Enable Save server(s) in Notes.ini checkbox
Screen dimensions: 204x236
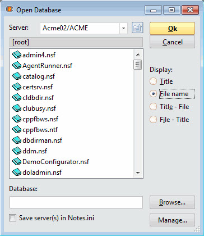(x=13, y=218)
